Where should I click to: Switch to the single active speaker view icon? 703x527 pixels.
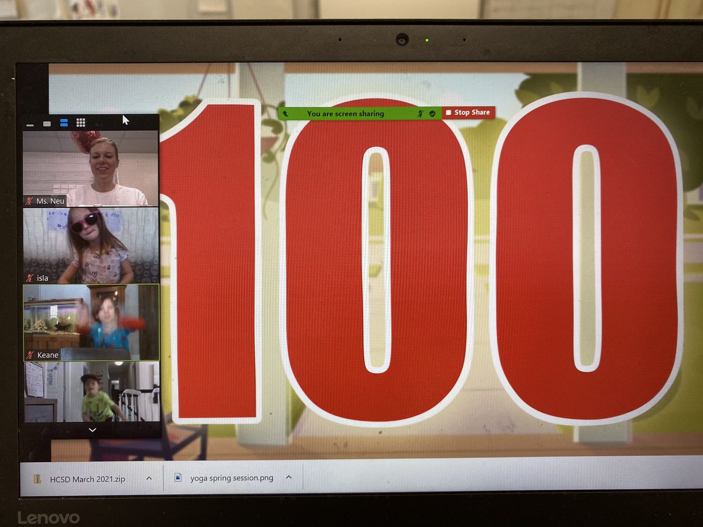click(x=47, y=124)
